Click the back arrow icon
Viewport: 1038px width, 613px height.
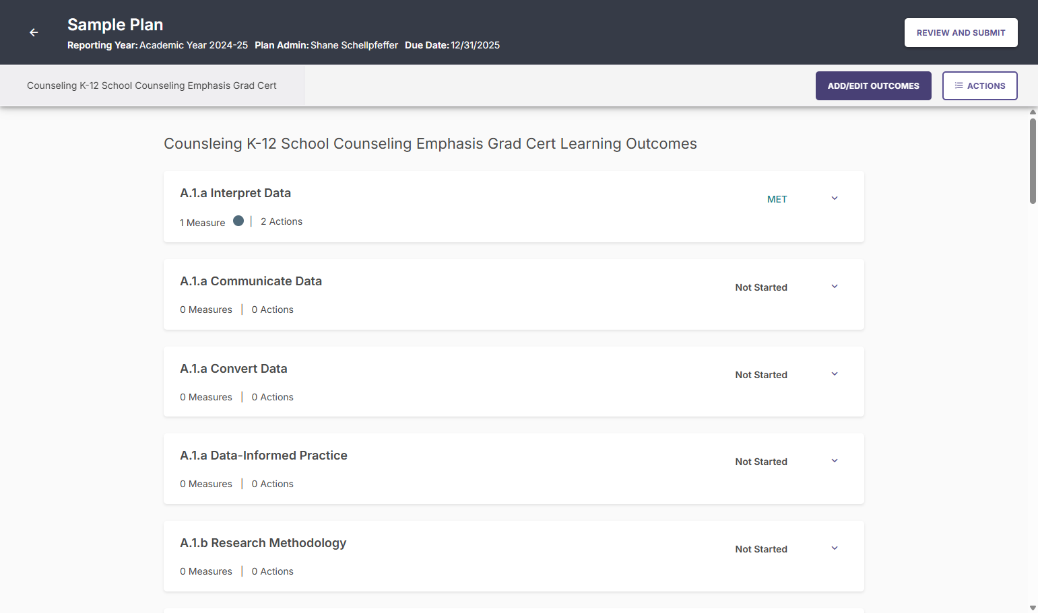tap(34, 32)
